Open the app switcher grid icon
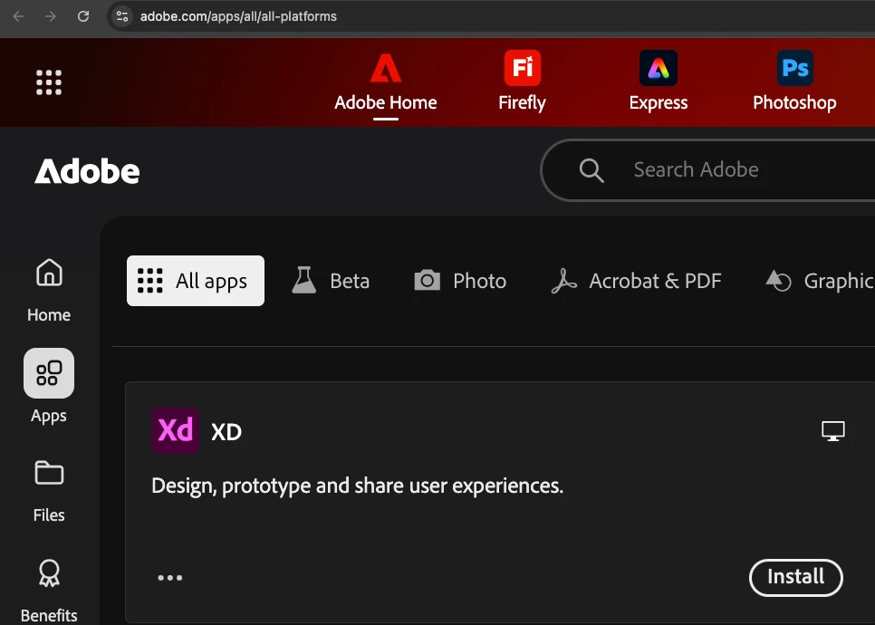Viewport: 875px width, 625px height. 49,82
